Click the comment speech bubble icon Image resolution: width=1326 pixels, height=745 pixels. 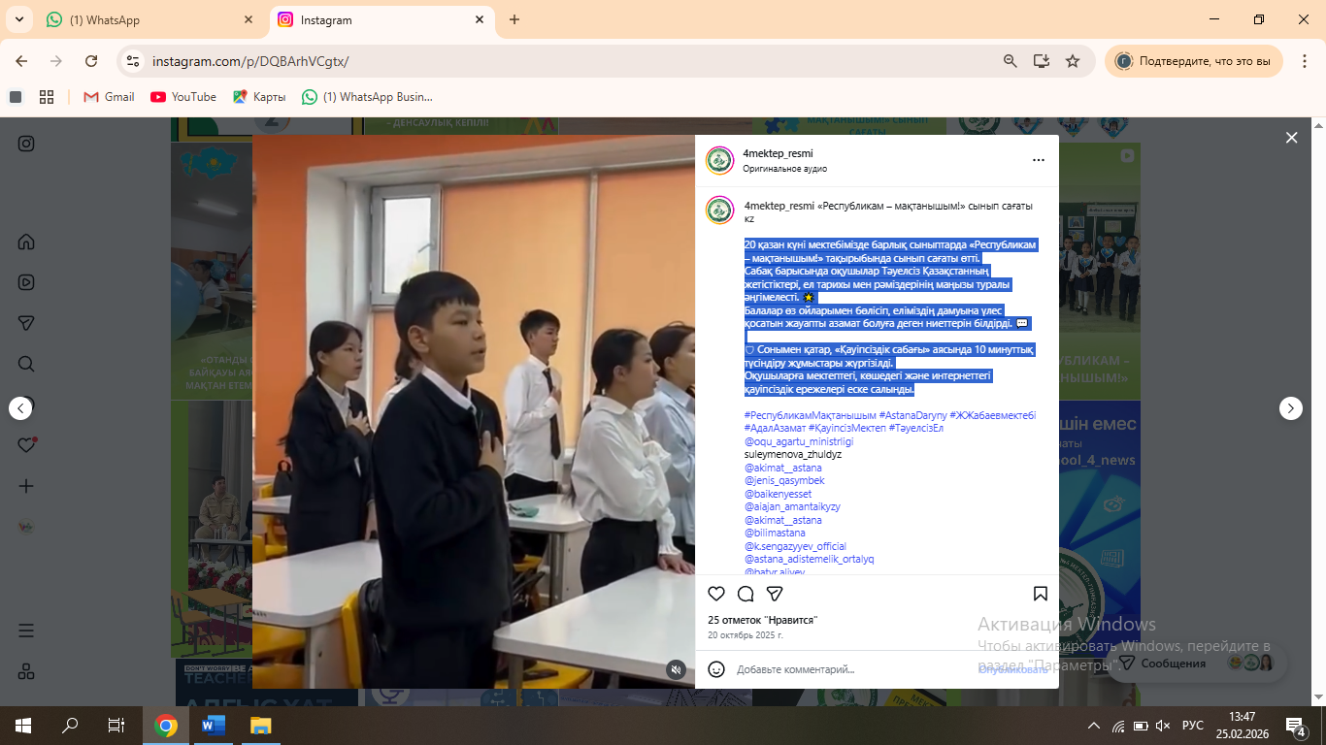746,594
